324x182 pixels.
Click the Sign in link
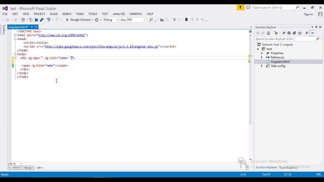[308, 14]
